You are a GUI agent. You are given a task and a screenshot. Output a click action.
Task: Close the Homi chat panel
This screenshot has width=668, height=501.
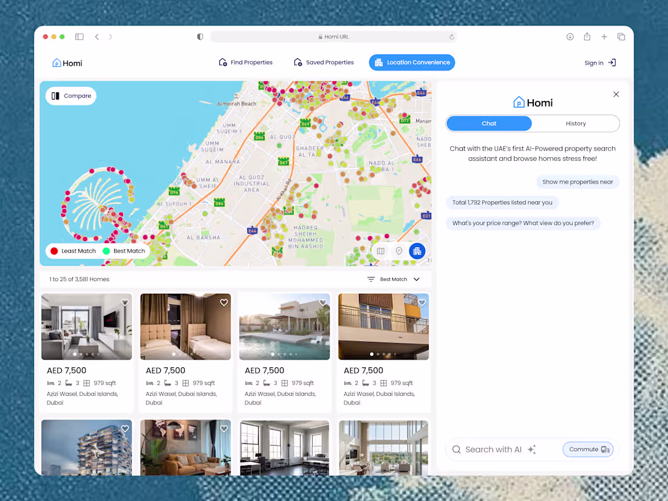click(x=616, y=94)
